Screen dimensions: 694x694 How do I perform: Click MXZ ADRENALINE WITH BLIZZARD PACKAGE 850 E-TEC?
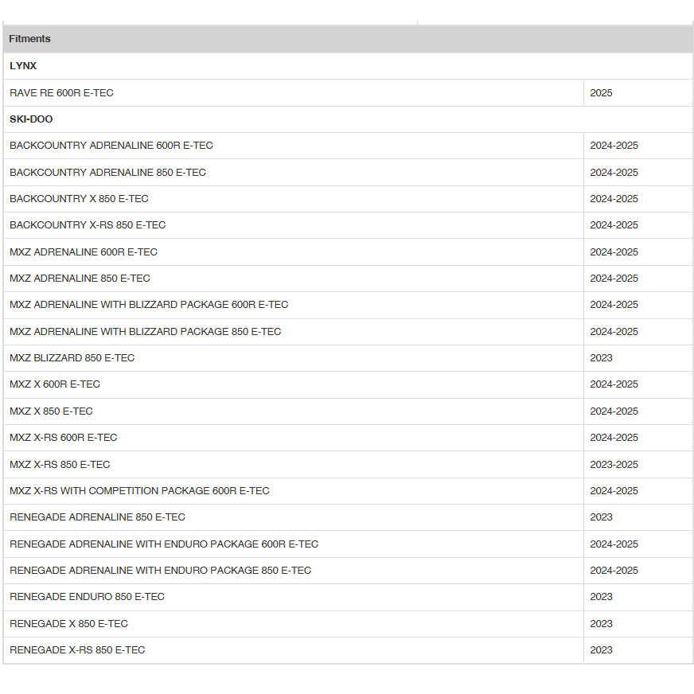145,332
